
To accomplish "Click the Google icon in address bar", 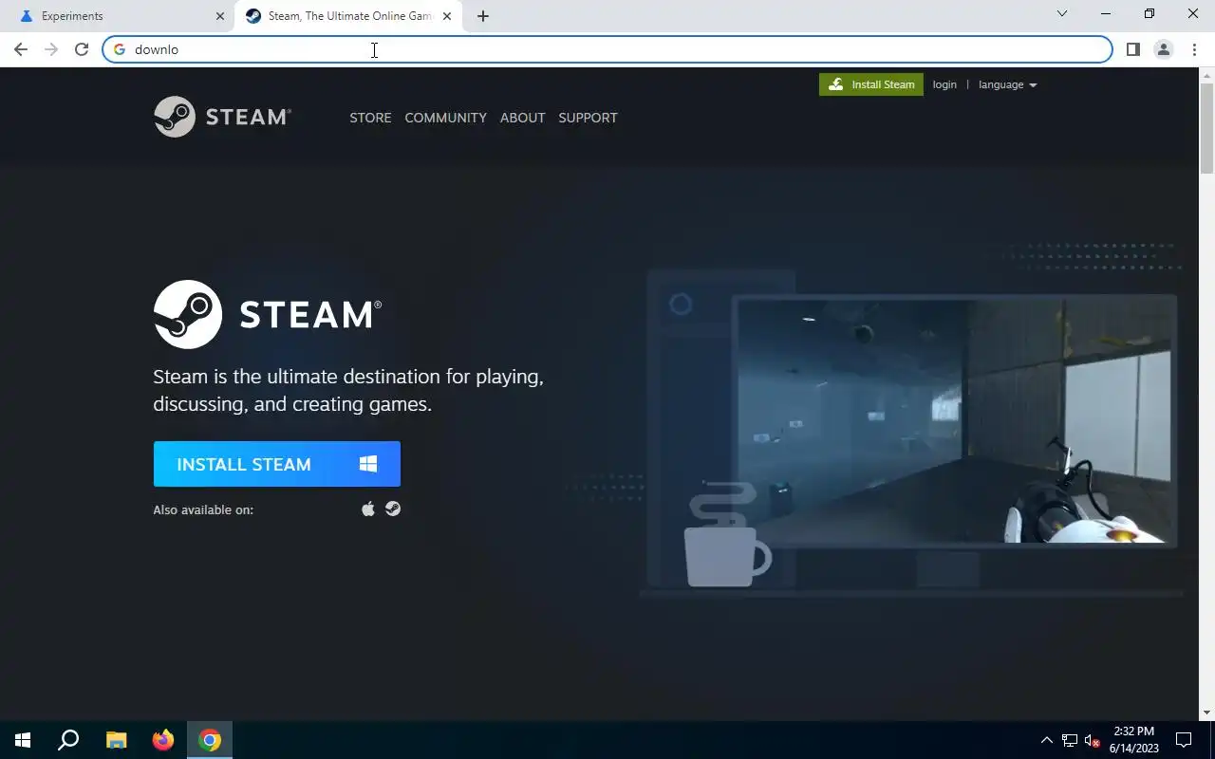I will 120,49.
